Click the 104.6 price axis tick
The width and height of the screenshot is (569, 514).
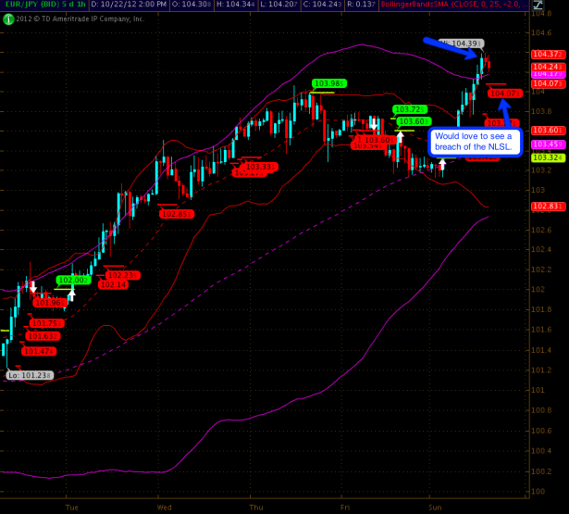[541, 32]
